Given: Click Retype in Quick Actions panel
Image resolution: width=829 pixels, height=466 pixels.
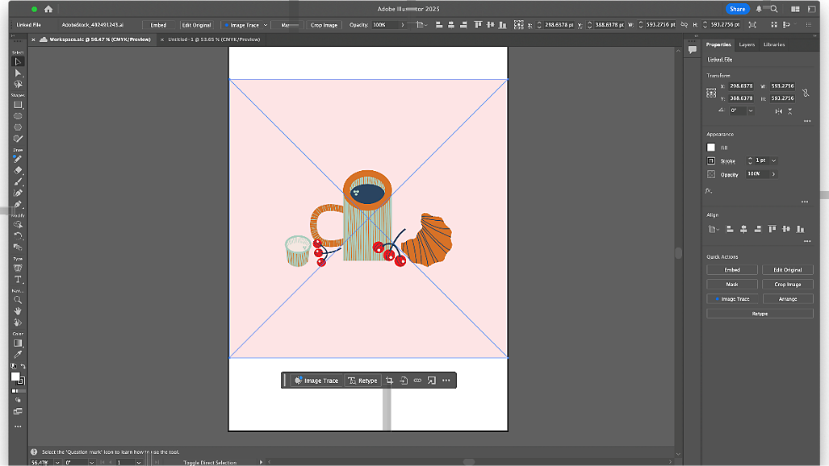Looking at the screenshot, I should point(760,314).
